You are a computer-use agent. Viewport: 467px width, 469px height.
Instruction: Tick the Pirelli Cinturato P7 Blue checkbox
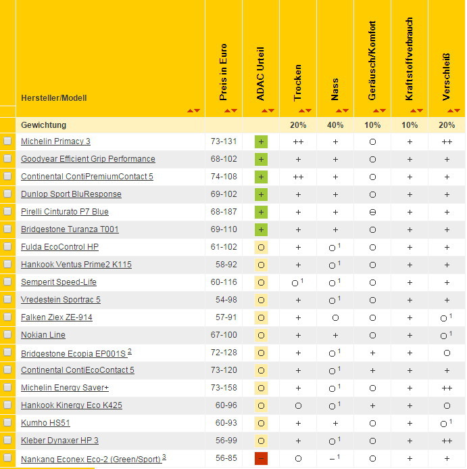point(7,211)
